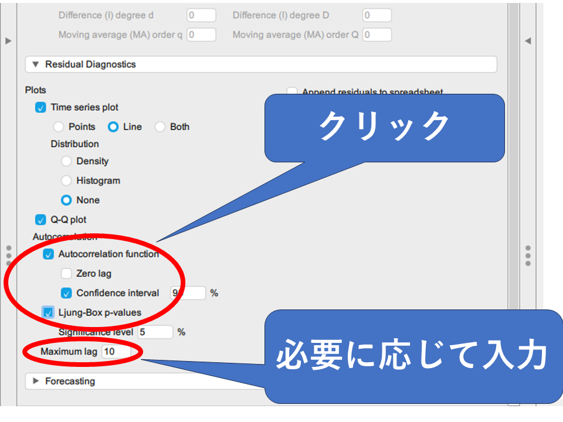563x422 pixels.
Task: Uncheck the Confidence interval checkbox
Action: (x=66, y=293)
